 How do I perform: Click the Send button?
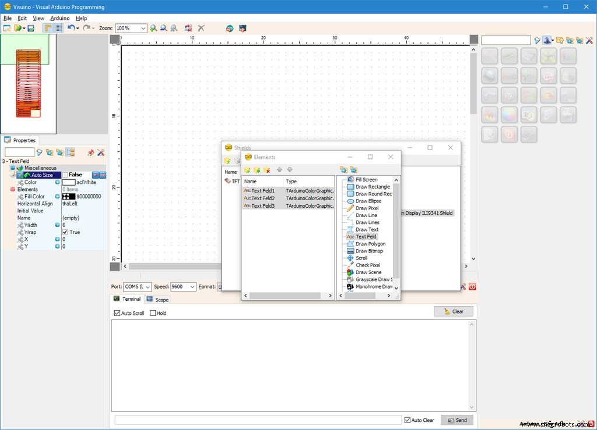(456, 420)
